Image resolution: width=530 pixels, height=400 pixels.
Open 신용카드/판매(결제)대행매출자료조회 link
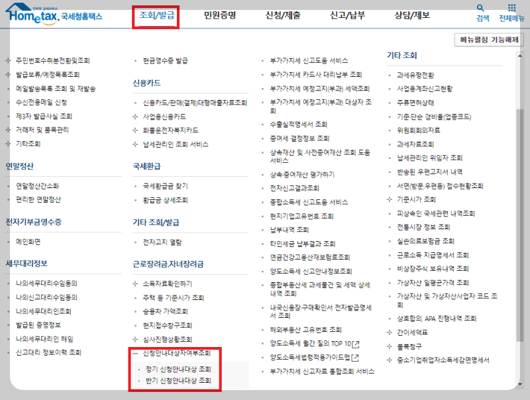(x=195, y=103)
